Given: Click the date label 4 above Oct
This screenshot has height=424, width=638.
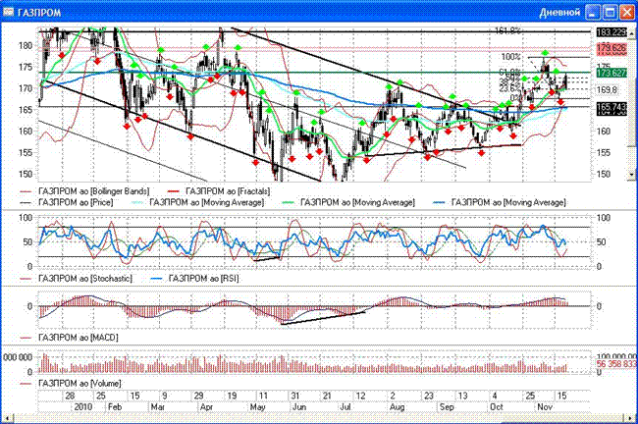Looking at the screenshot, I should pyautogui.click(x=495, y=396).
